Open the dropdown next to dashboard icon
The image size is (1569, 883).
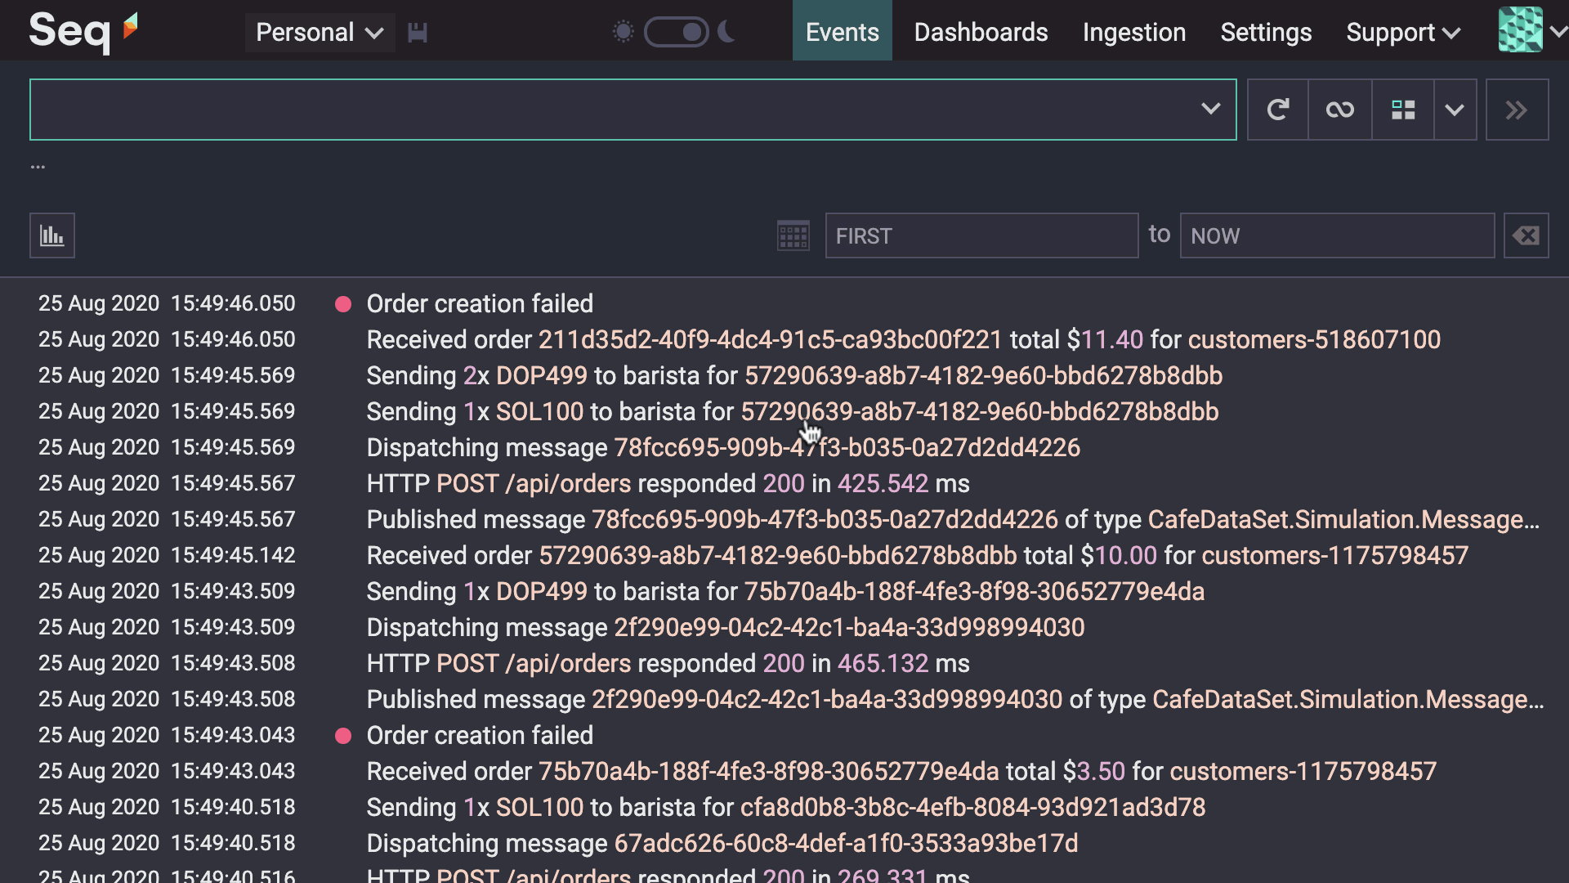click(1455, 110)
